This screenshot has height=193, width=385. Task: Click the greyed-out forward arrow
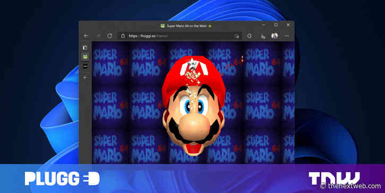pos(98,36)
